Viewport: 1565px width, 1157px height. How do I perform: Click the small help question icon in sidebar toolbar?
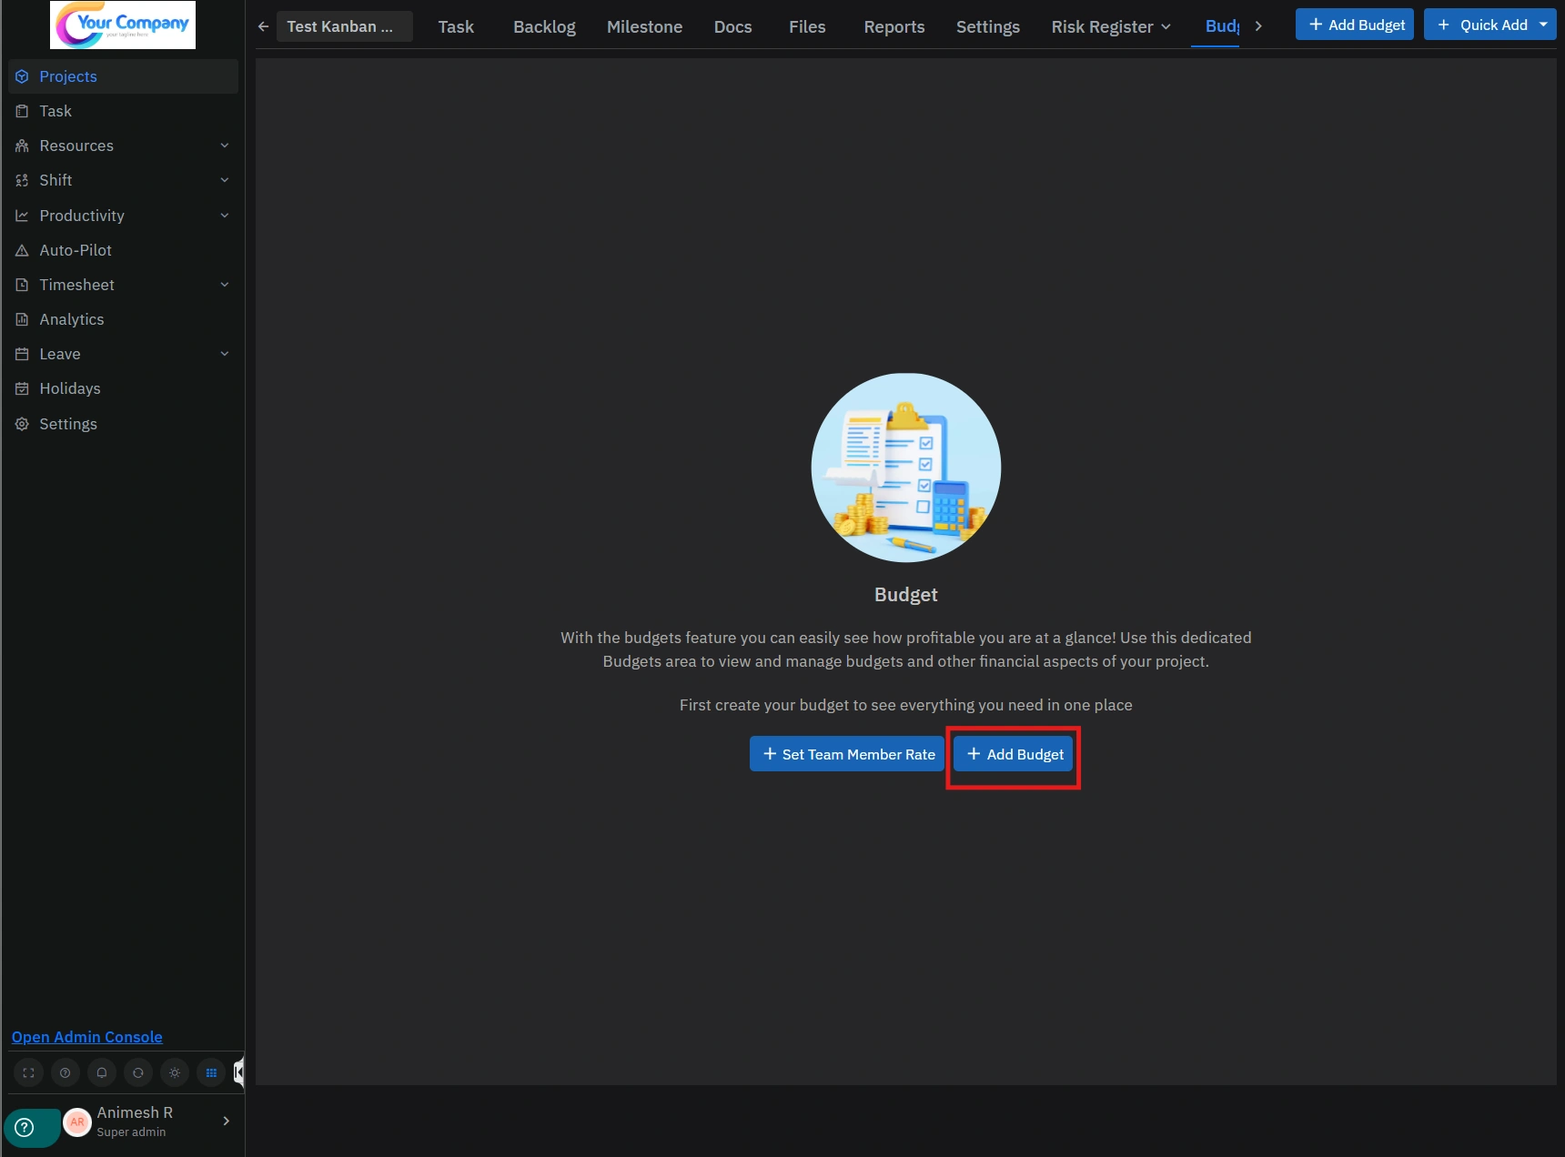65,1072
